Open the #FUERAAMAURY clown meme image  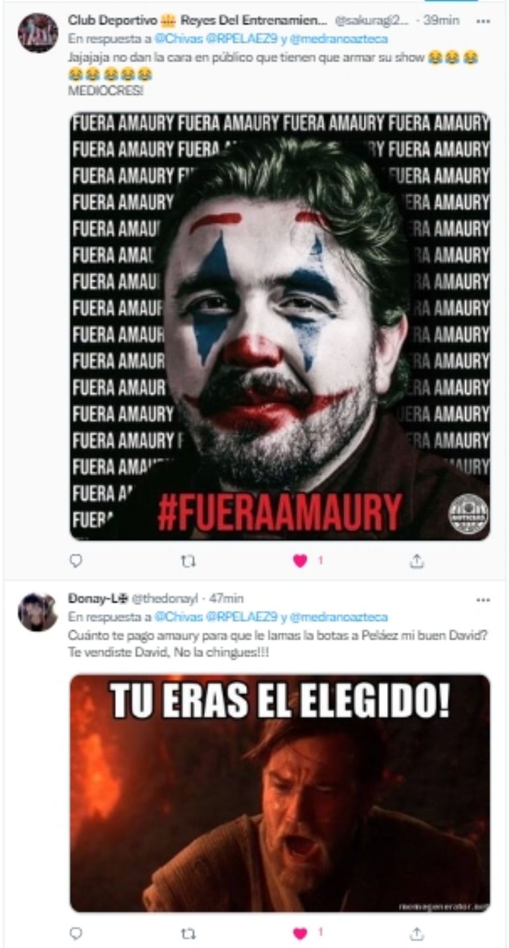(x=280, y=326)
